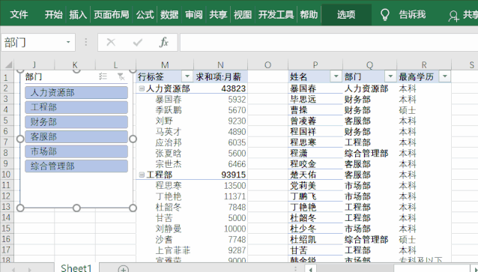The width and height of the screenshot is (478, 272).
Task: Collapse the 工程部 pivot group
Action: [x=142, y=175]
